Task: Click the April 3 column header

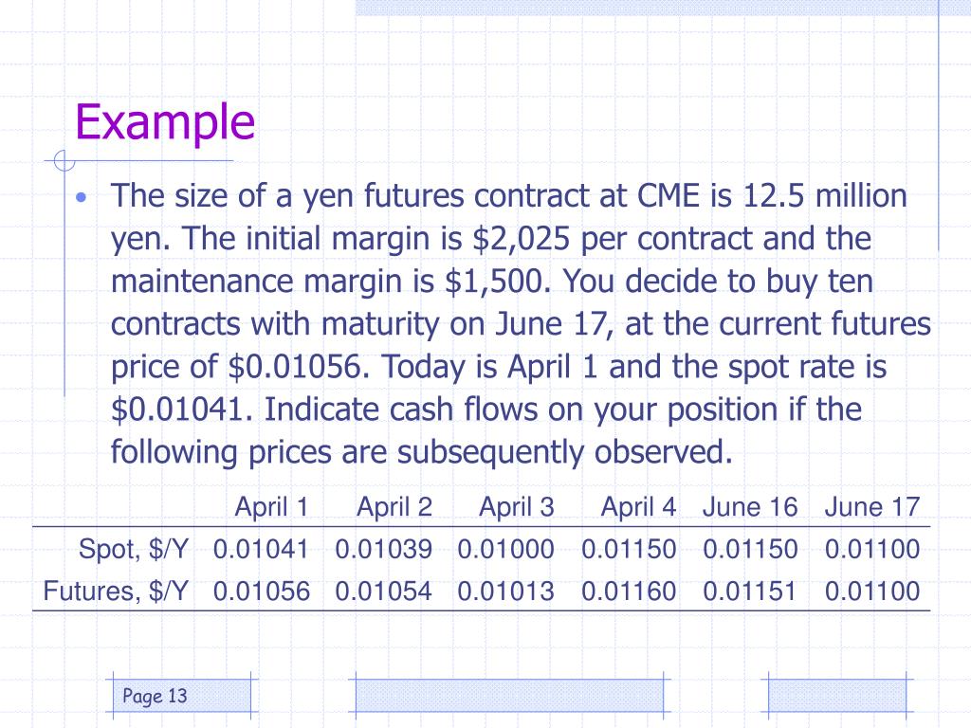Action: [x=517, y=508]
